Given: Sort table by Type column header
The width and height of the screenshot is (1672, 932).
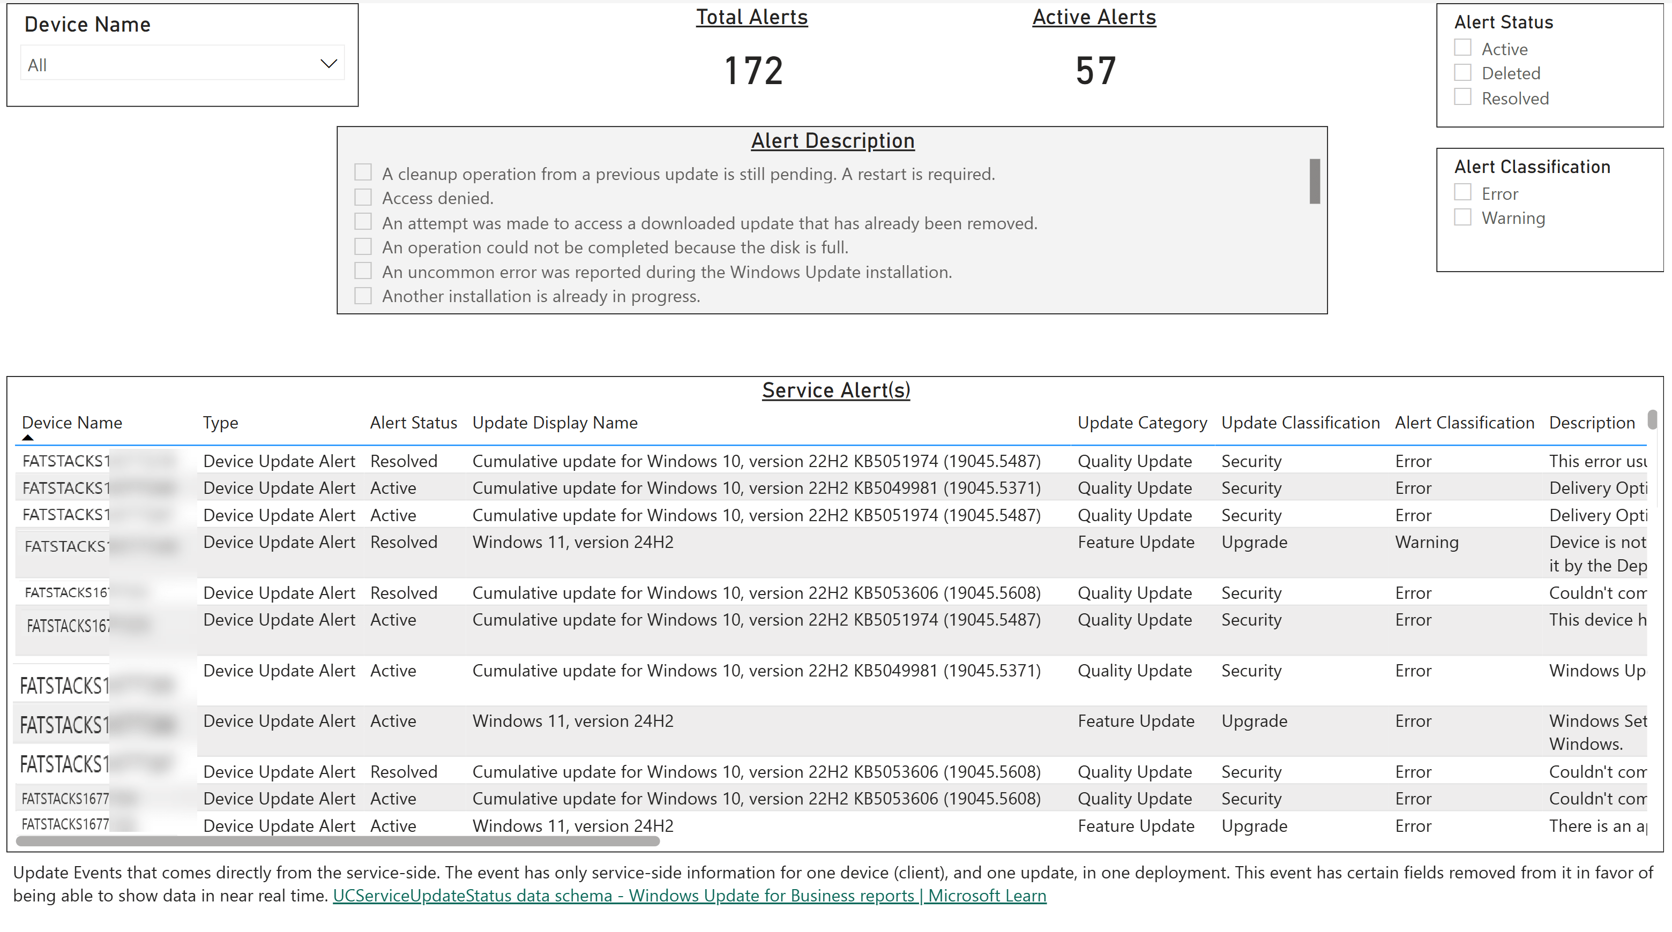Looking at the screenshot, I should click(x=220, y=423).
